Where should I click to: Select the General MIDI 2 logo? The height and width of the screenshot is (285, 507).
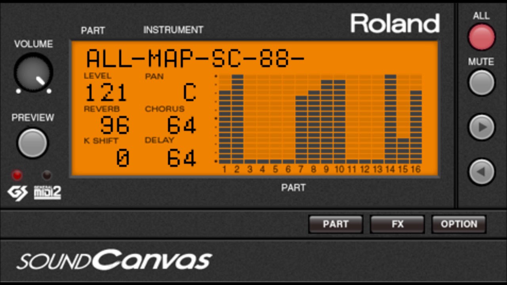click(48, 193)
